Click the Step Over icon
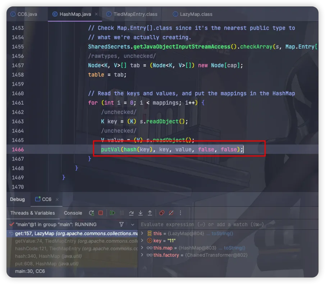Screen dimensions: 325x284 click(131, 213)
